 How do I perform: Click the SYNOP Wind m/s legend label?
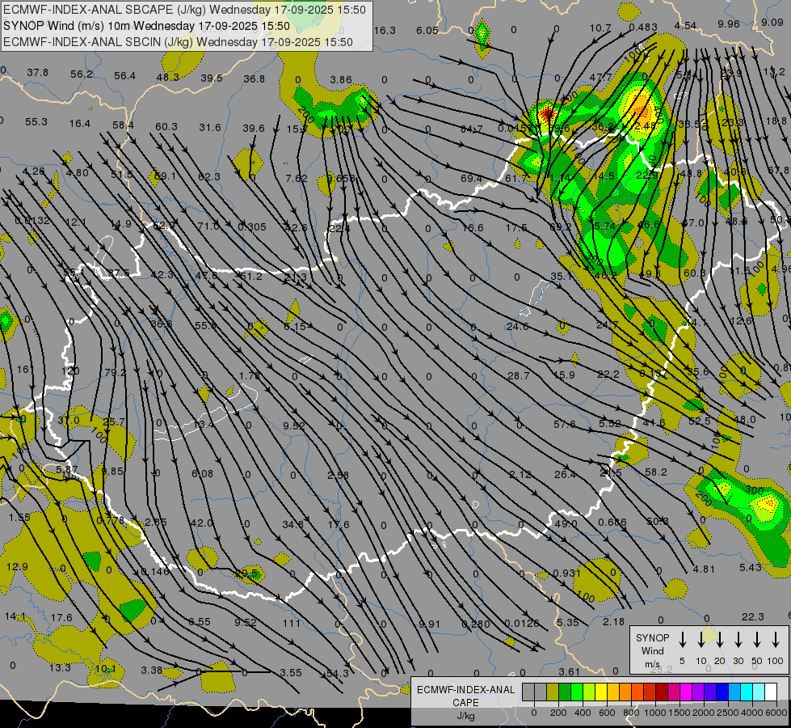[652, 651]
